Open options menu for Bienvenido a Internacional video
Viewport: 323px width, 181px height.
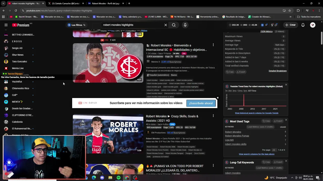[x=213, y=45]
